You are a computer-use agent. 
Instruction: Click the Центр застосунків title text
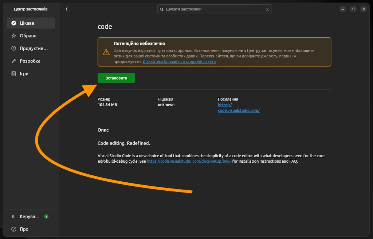pyautogui.click(x=31, y=9)
